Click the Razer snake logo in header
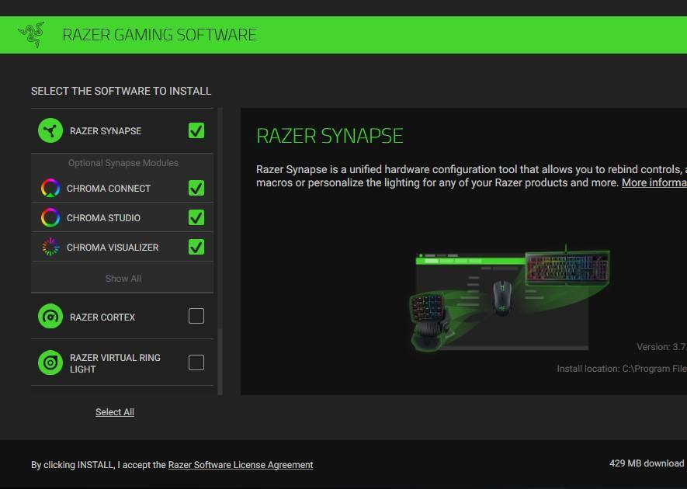This screenshot has height=489, width=687. [x=31, y=35]
